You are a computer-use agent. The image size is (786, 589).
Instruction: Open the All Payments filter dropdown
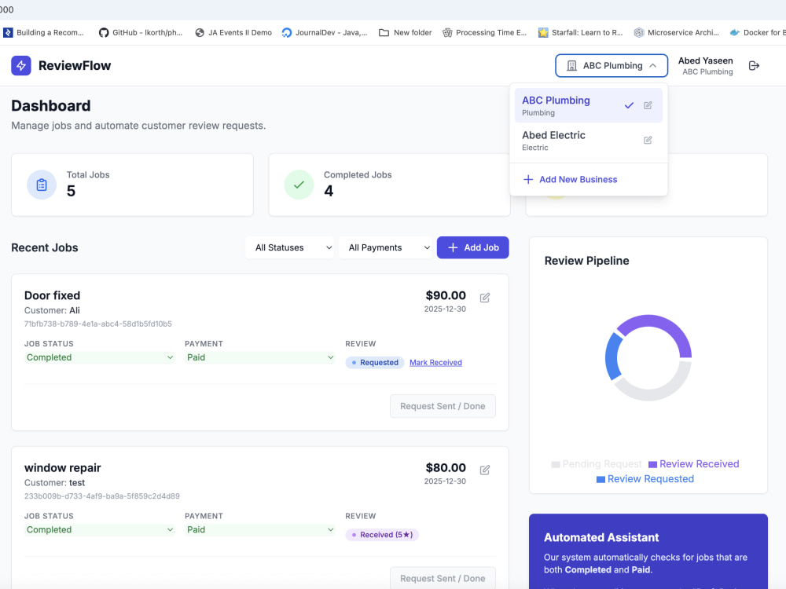(x=385, y=247)
